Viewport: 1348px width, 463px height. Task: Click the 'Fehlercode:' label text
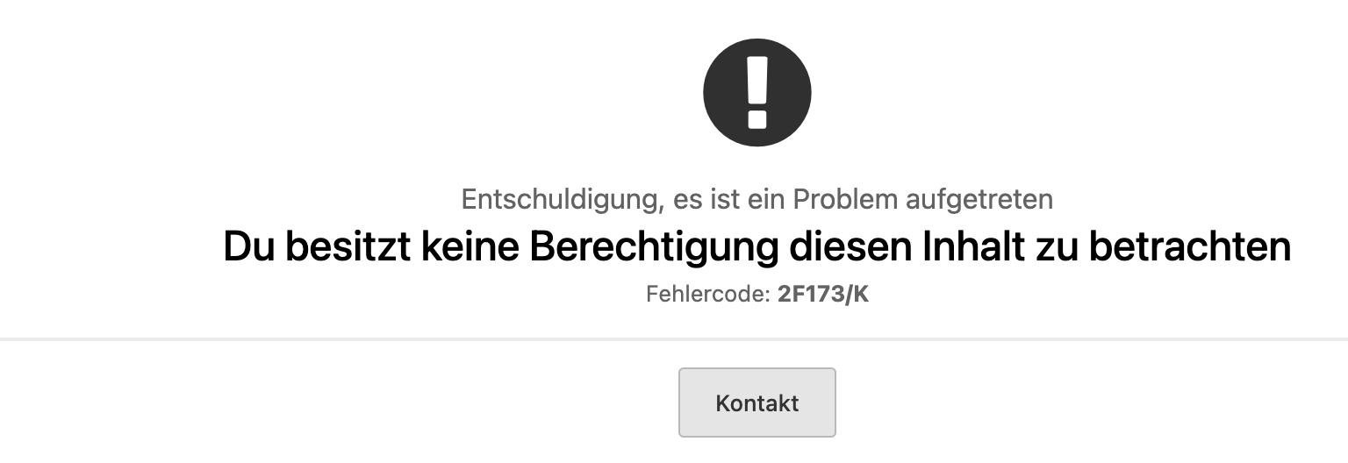[708, 294]
